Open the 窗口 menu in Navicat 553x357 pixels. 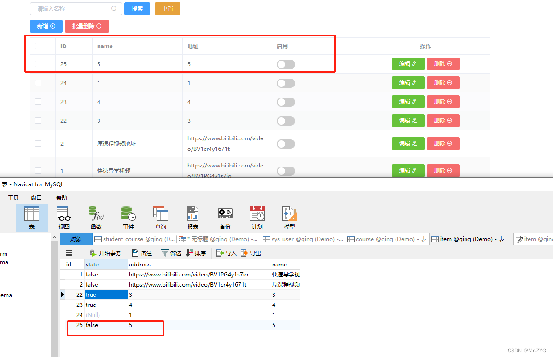click(37, 197)
